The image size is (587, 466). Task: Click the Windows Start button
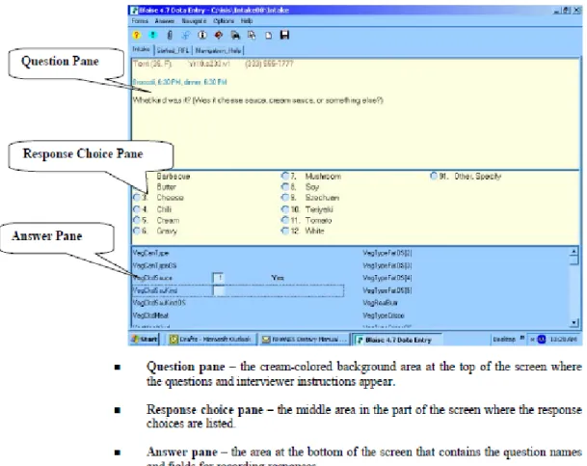point(145,340)
